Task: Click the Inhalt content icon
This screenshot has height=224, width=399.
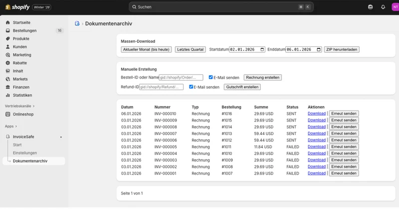Action: [x=8, y=71]
